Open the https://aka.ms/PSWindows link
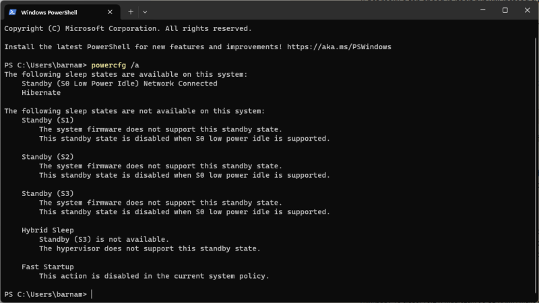Screen dimensions: 539x303 pos(339,46)
